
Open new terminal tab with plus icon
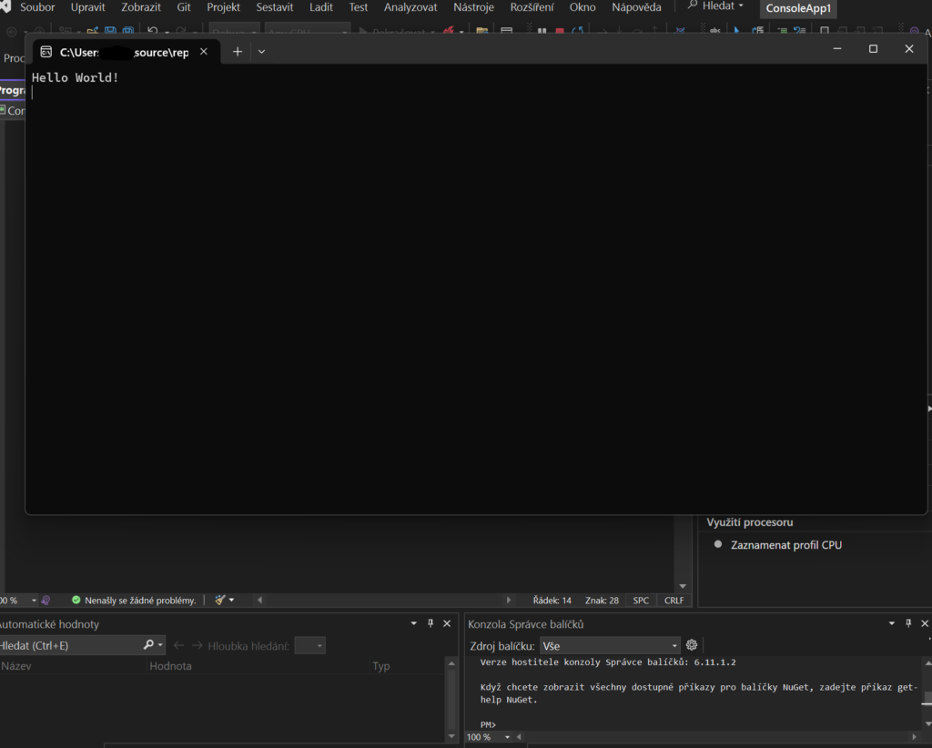click(x=238, y=52)
